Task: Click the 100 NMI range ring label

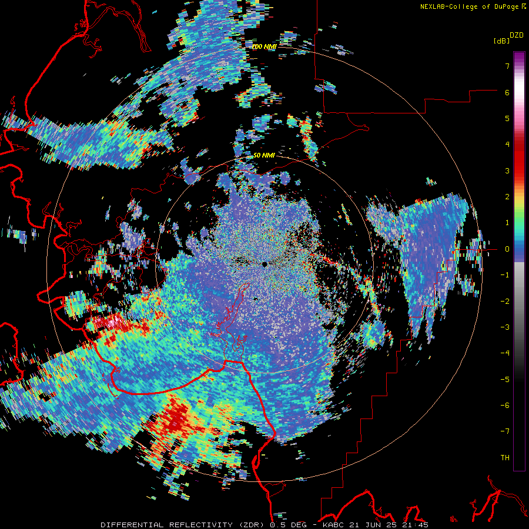Action: (264, 46)
